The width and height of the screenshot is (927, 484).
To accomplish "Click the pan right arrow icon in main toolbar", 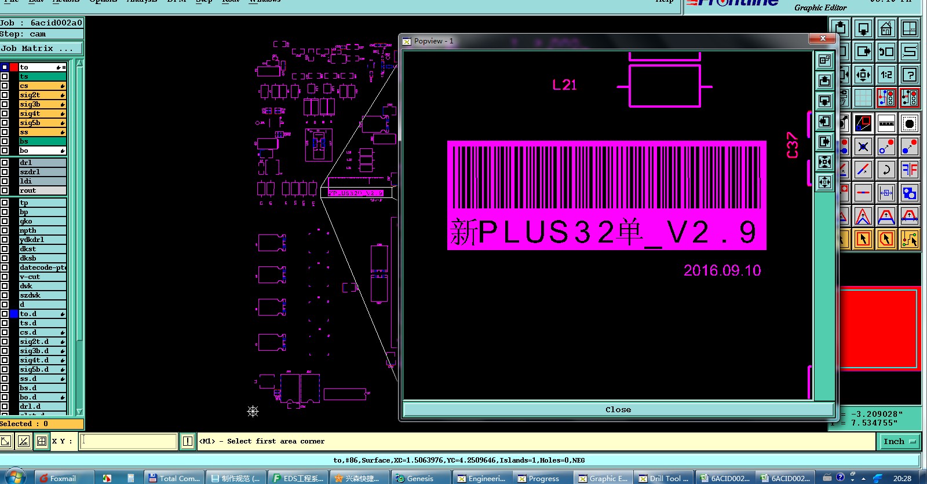I will pyautogui.click(x=863, y=52).
